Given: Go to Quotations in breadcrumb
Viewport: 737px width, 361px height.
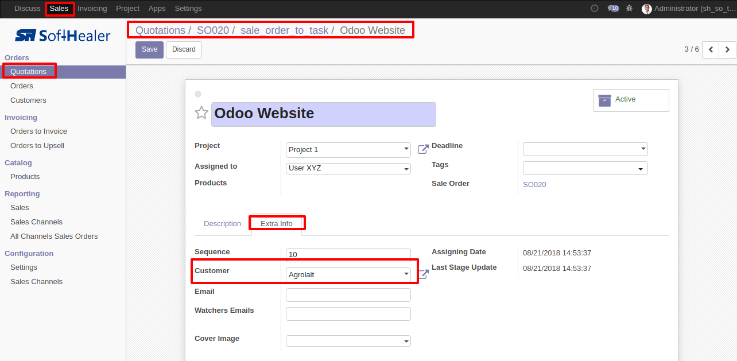Looking at the screenshot, I should click(x=160, y=30).
